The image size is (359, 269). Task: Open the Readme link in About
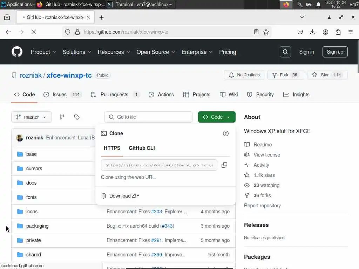pyautogui.click(x=262, y=145)
